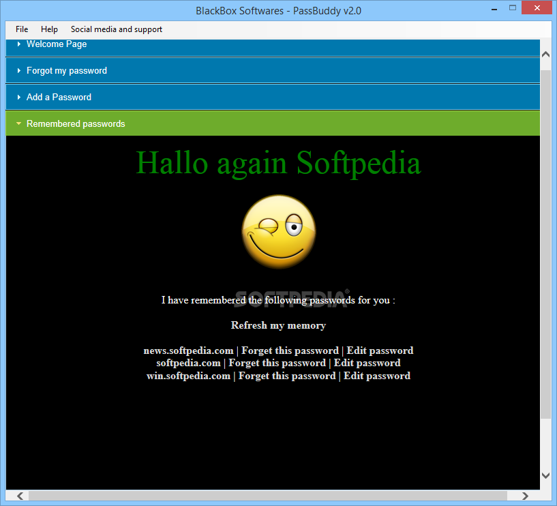Screen dimensions: 557x506
Task: Close the PassBuddy window
Action: click(x=537, y=8)
